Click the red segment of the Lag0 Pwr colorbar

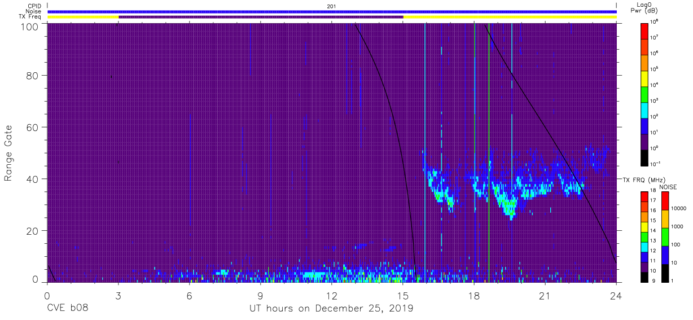pyautogui.click(x=644, y=30)
